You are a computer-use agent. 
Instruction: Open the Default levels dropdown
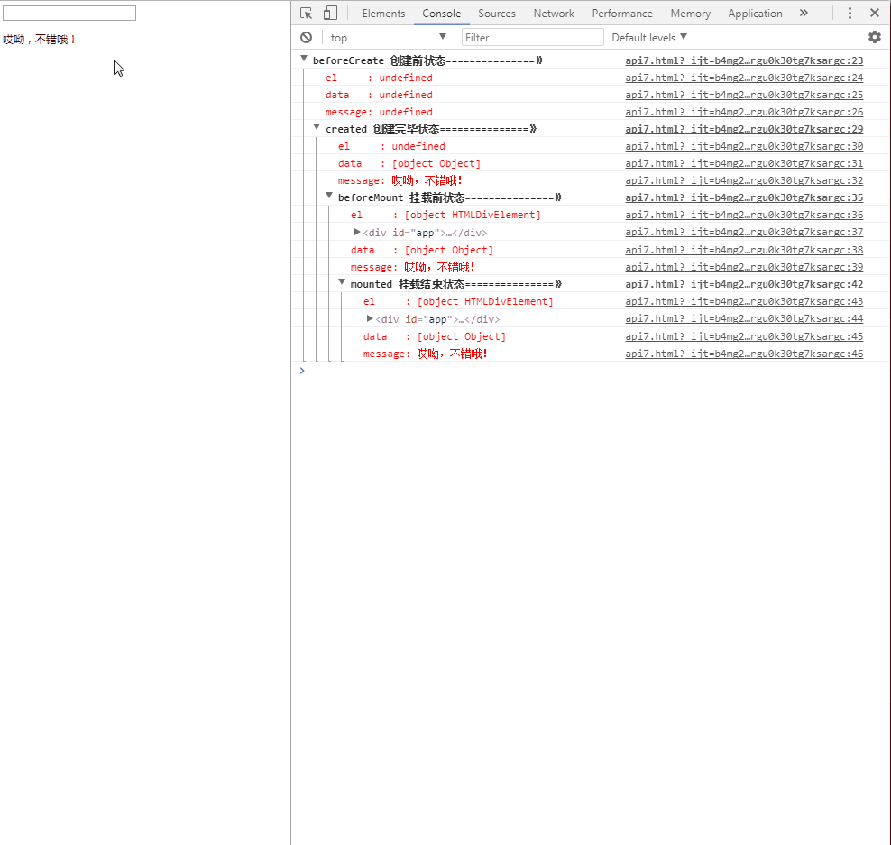(x=649, y=38)
